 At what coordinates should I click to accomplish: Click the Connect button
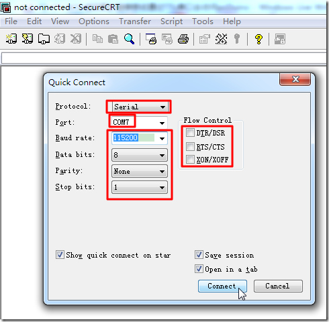pyautogui.click(x=222, y=286)
